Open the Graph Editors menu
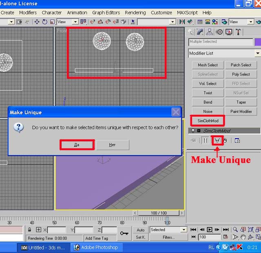 click(x=106, y=13)
